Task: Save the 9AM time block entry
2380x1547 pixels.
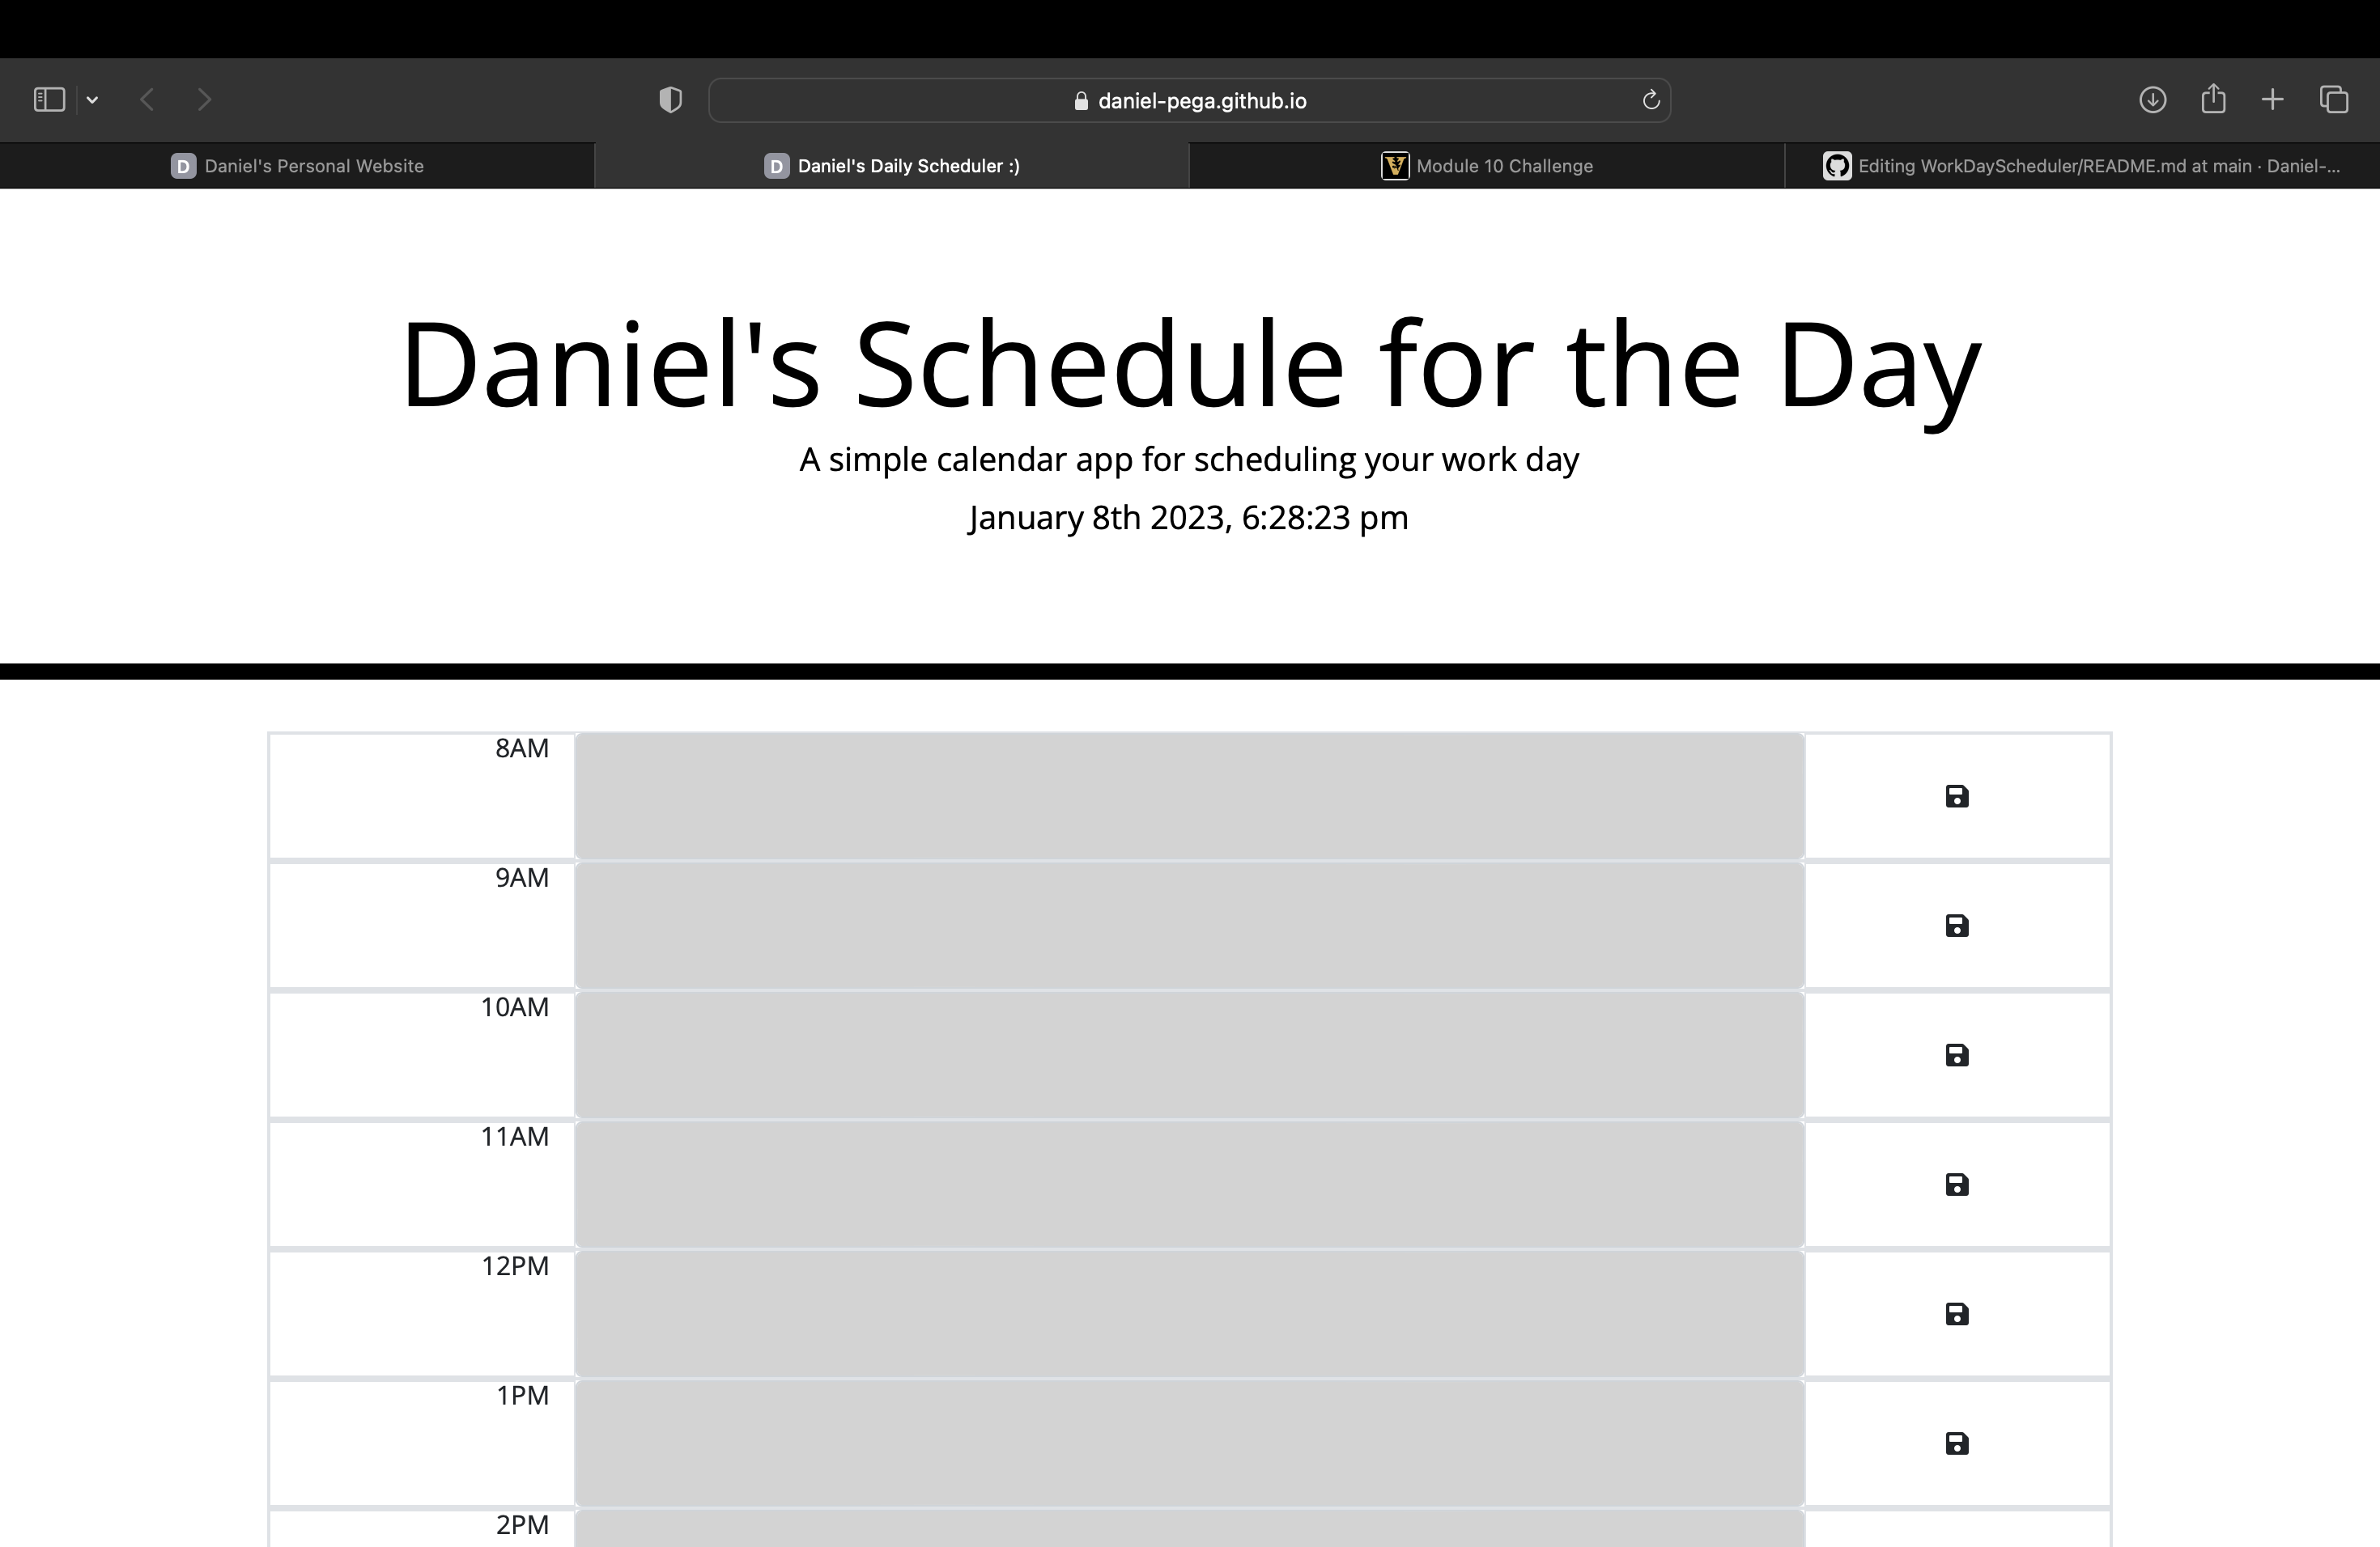Action: (x=1957, y=926)
